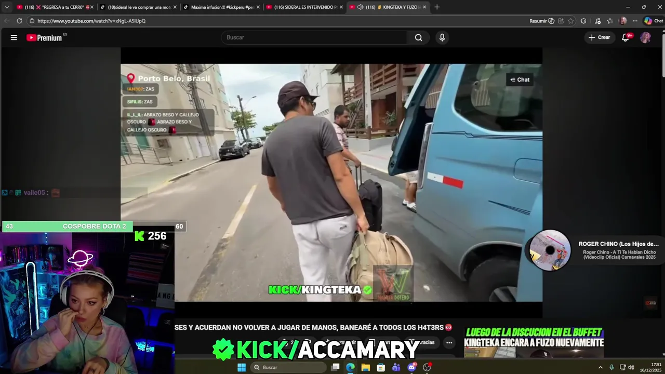Click the taskbar Buscar search box
This screenshot has width=665, height=374.
(287, 367)
